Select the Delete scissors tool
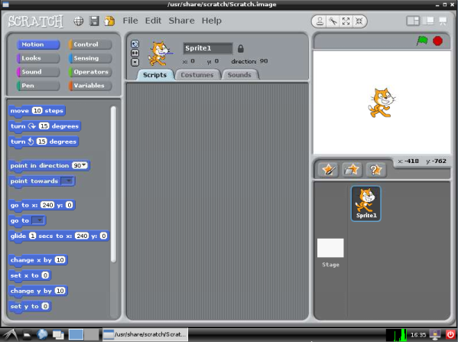The image size is (458, 342). [333, 21]
